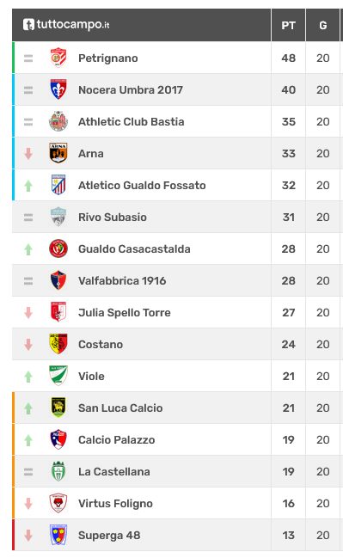Click the down arrow beside Arna
This screenshot has width=343, height=558.
[x=28, y=154]
